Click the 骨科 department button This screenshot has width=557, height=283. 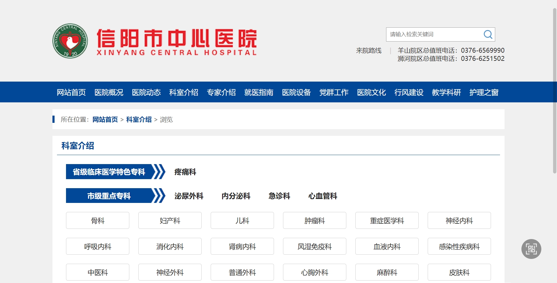(x=98, y=221)
